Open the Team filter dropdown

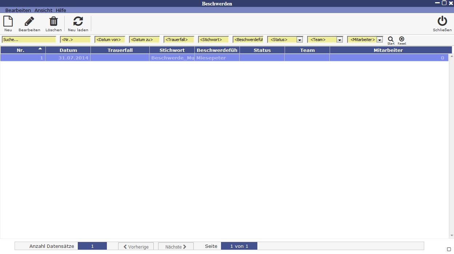[340, 40]
